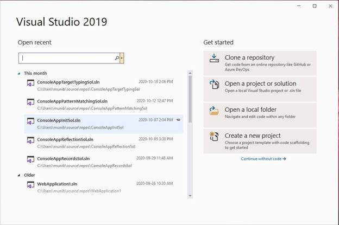Follow the Continue without code link
Image resolution: width=339 pixels, height=225 pixels.
pos(263,159)
